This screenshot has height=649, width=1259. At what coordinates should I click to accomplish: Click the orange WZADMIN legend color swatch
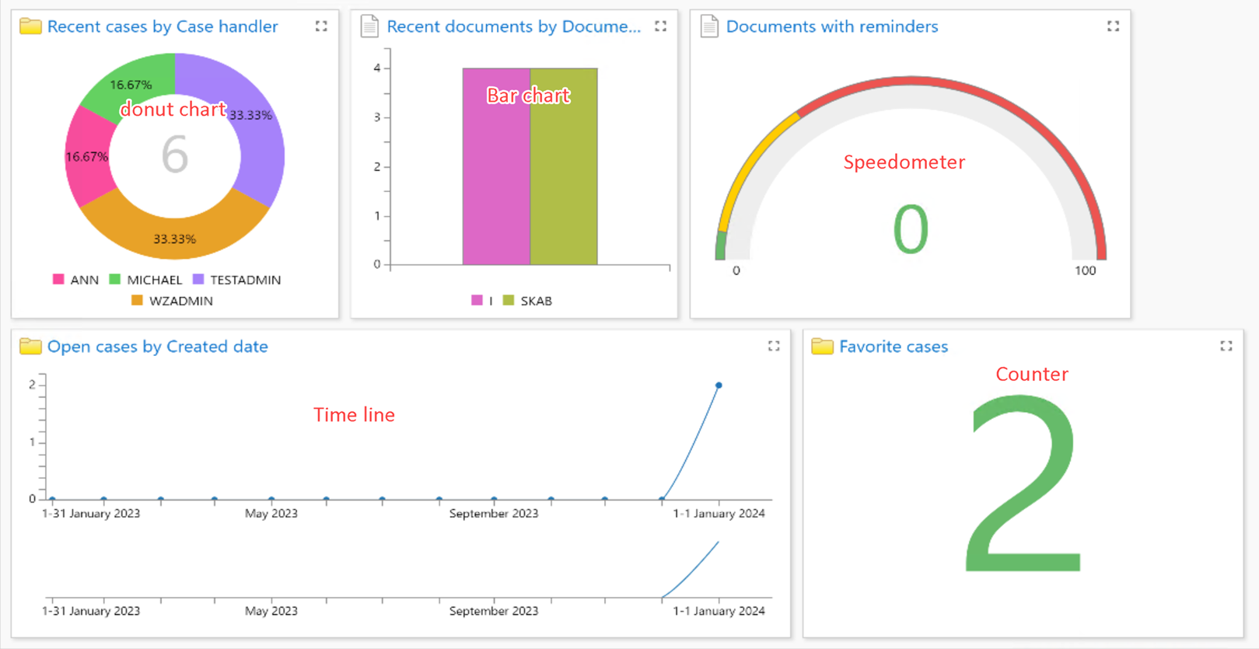(137, 301)
